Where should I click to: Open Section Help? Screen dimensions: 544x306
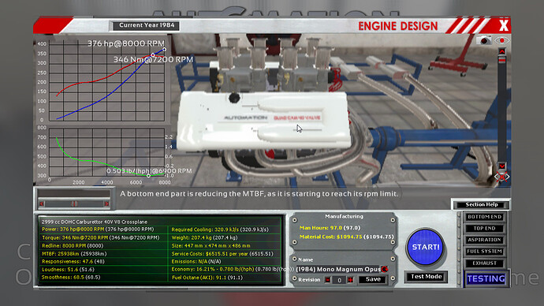pyautogui.click(x=482, y=205)
